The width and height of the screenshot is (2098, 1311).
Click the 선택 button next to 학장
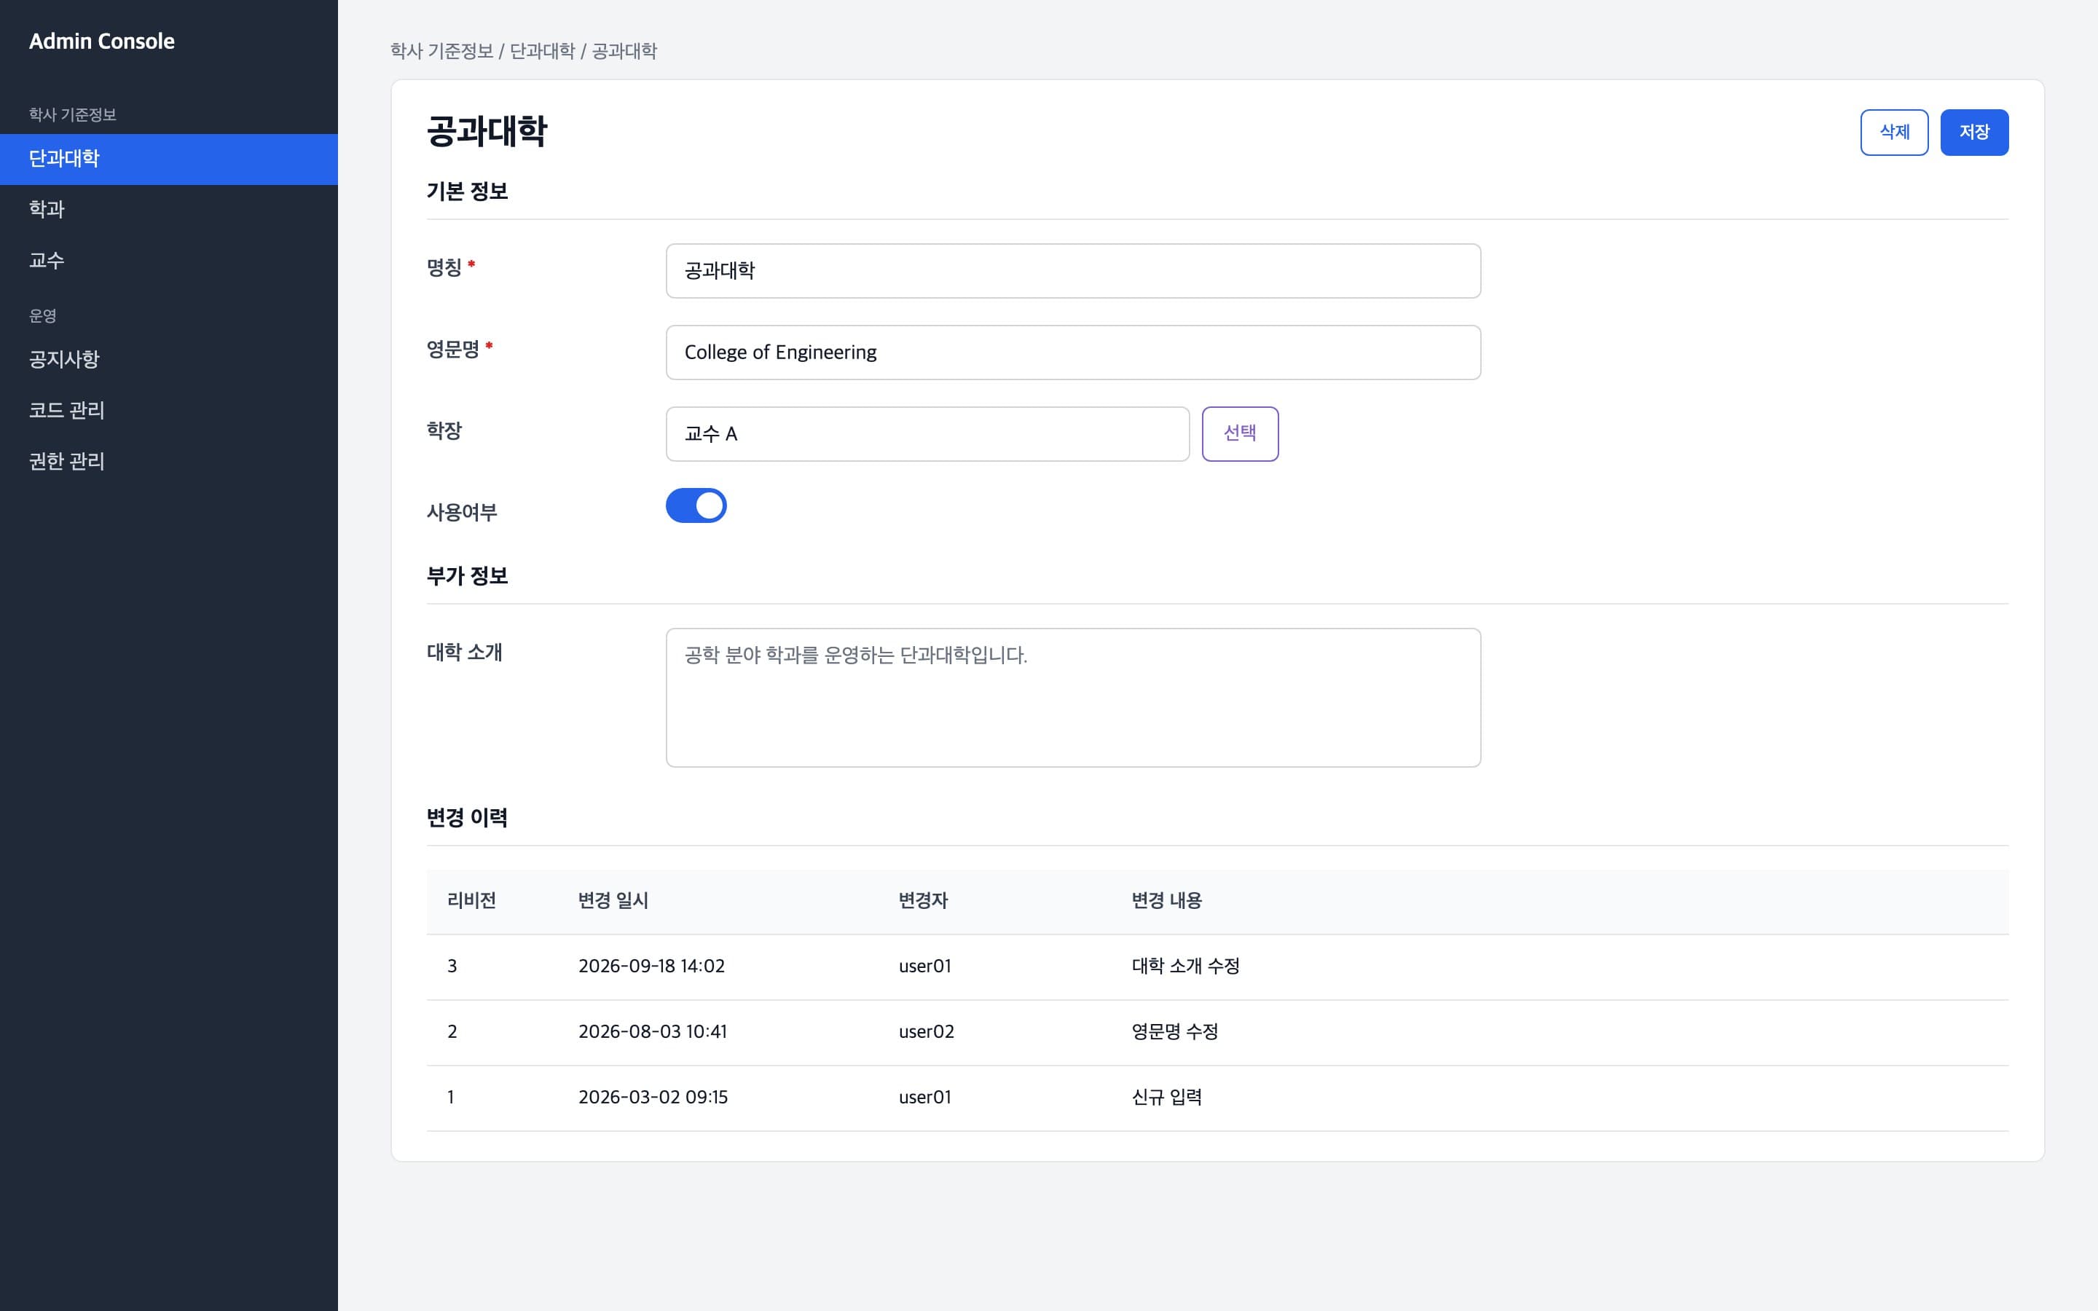tap(1240, 433)
